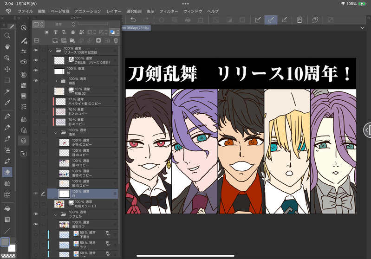Image resolution: width=371 pixels, height=259 pixels.
Task: Show the 和紙02 layer
Action: [x=36, y=91]
